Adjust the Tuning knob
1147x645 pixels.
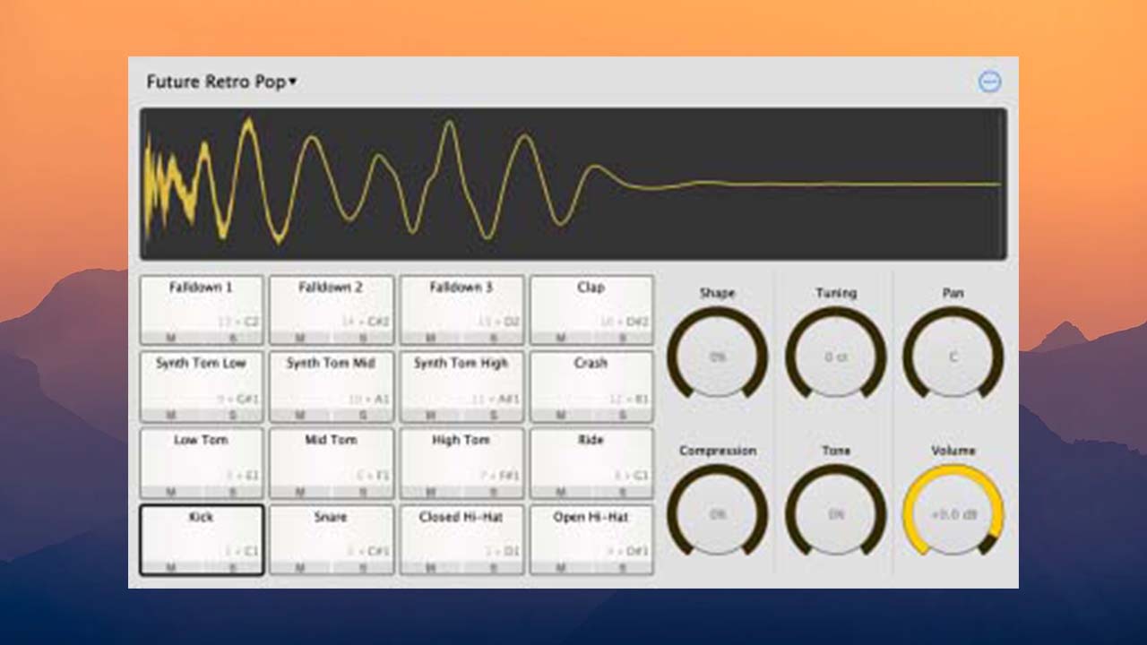[834, 356]
